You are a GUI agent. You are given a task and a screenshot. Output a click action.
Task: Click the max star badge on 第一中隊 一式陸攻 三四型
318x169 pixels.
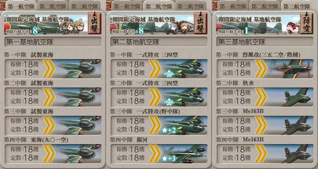[x=169, y=74]
